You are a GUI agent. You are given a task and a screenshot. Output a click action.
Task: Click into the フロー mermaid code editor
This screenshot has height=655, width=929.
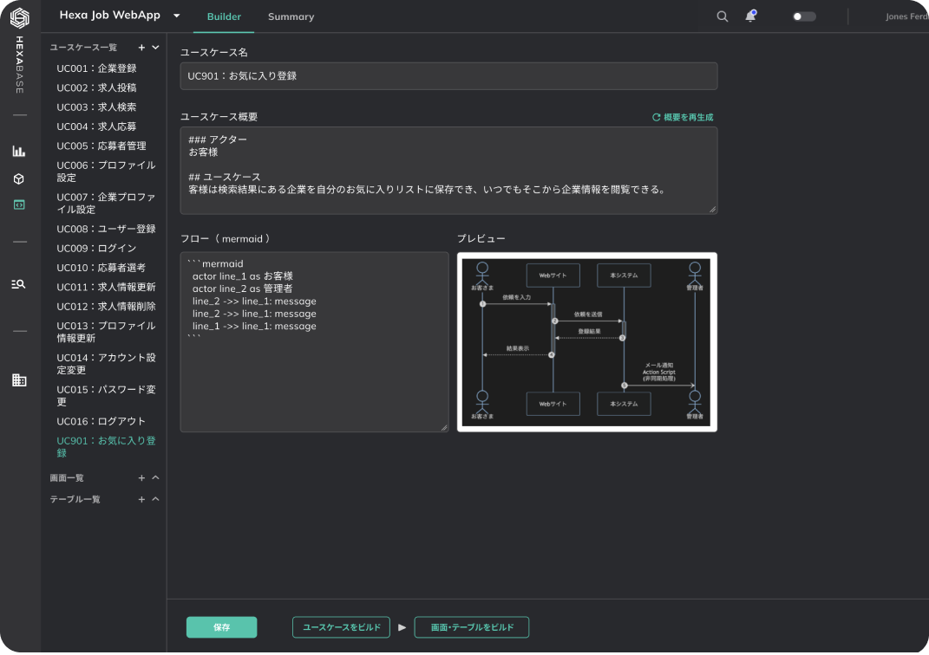(x=315, y=342)
